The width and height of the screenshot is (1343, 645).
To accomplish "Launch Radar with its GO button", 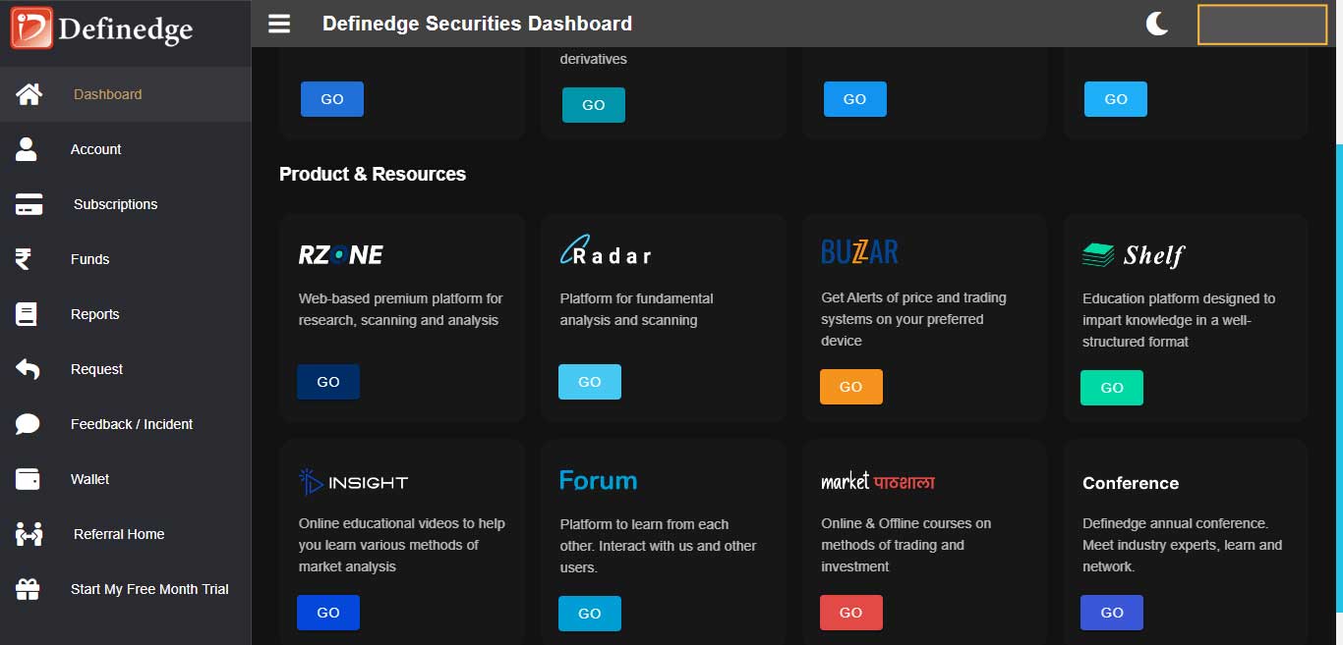I will click(x=590, y=382).
